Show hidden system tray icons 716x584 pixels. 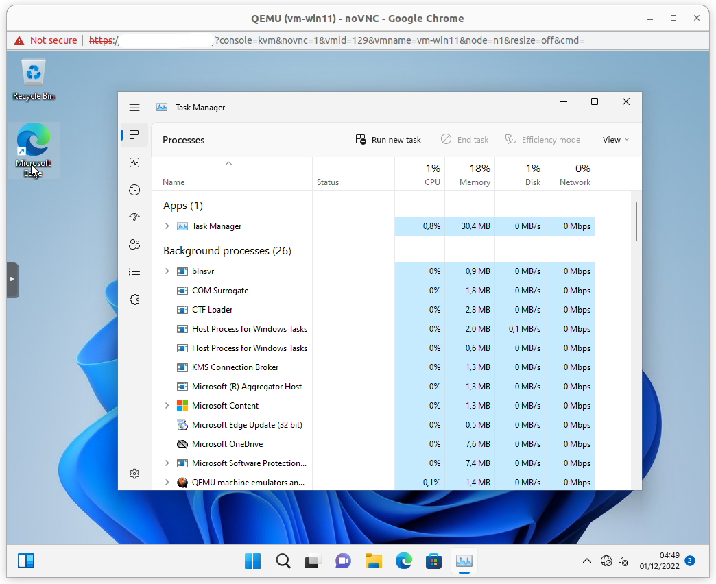pyautogui.click(x=587, y=561)
